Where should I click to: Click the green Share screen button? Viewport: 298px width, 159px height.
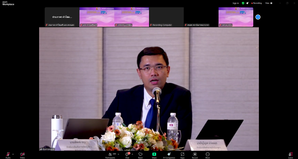[154, 154]
